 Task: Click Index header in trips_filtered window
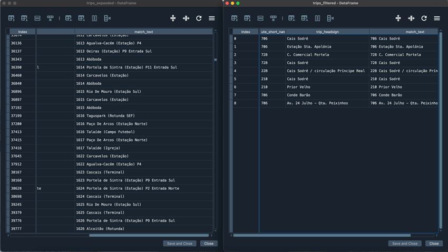tap(246, 32)
